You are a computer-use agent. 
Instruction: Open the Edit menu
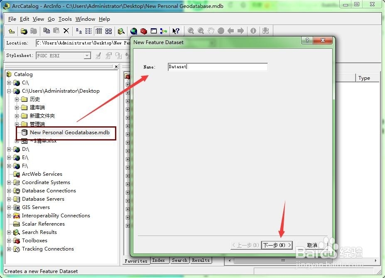click(x=25, y=19)
